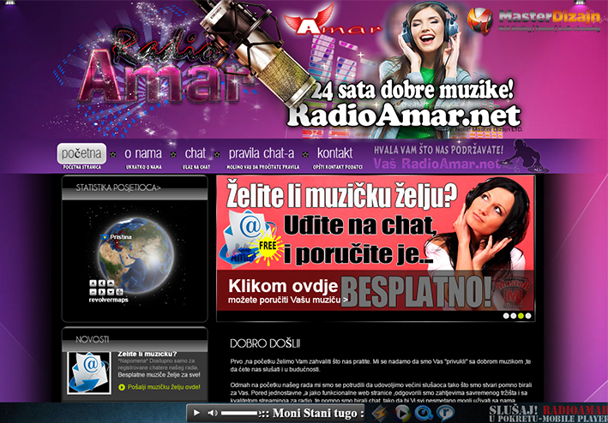This screenshot has height=423, width=608.
Task: Open 'pravila chat-a' rules page
Action: (x=263, y=154)
